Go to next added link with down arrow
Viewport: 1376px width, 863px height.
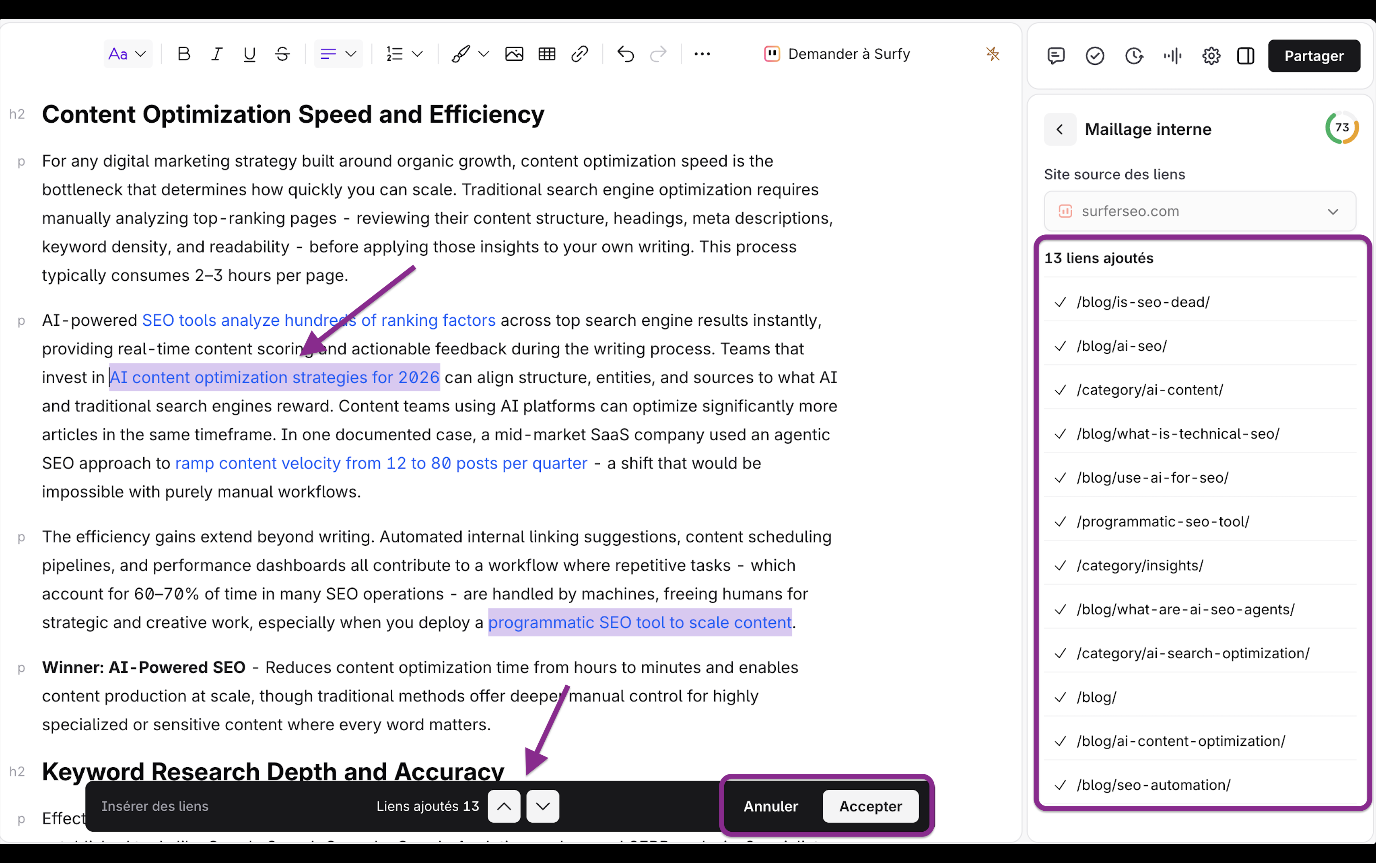click(x=542, y=806)
